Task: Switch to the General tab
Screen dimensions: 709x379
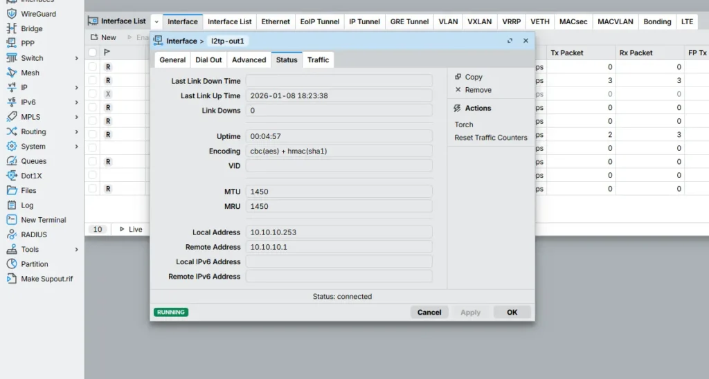Action: (x=172, y=59)
